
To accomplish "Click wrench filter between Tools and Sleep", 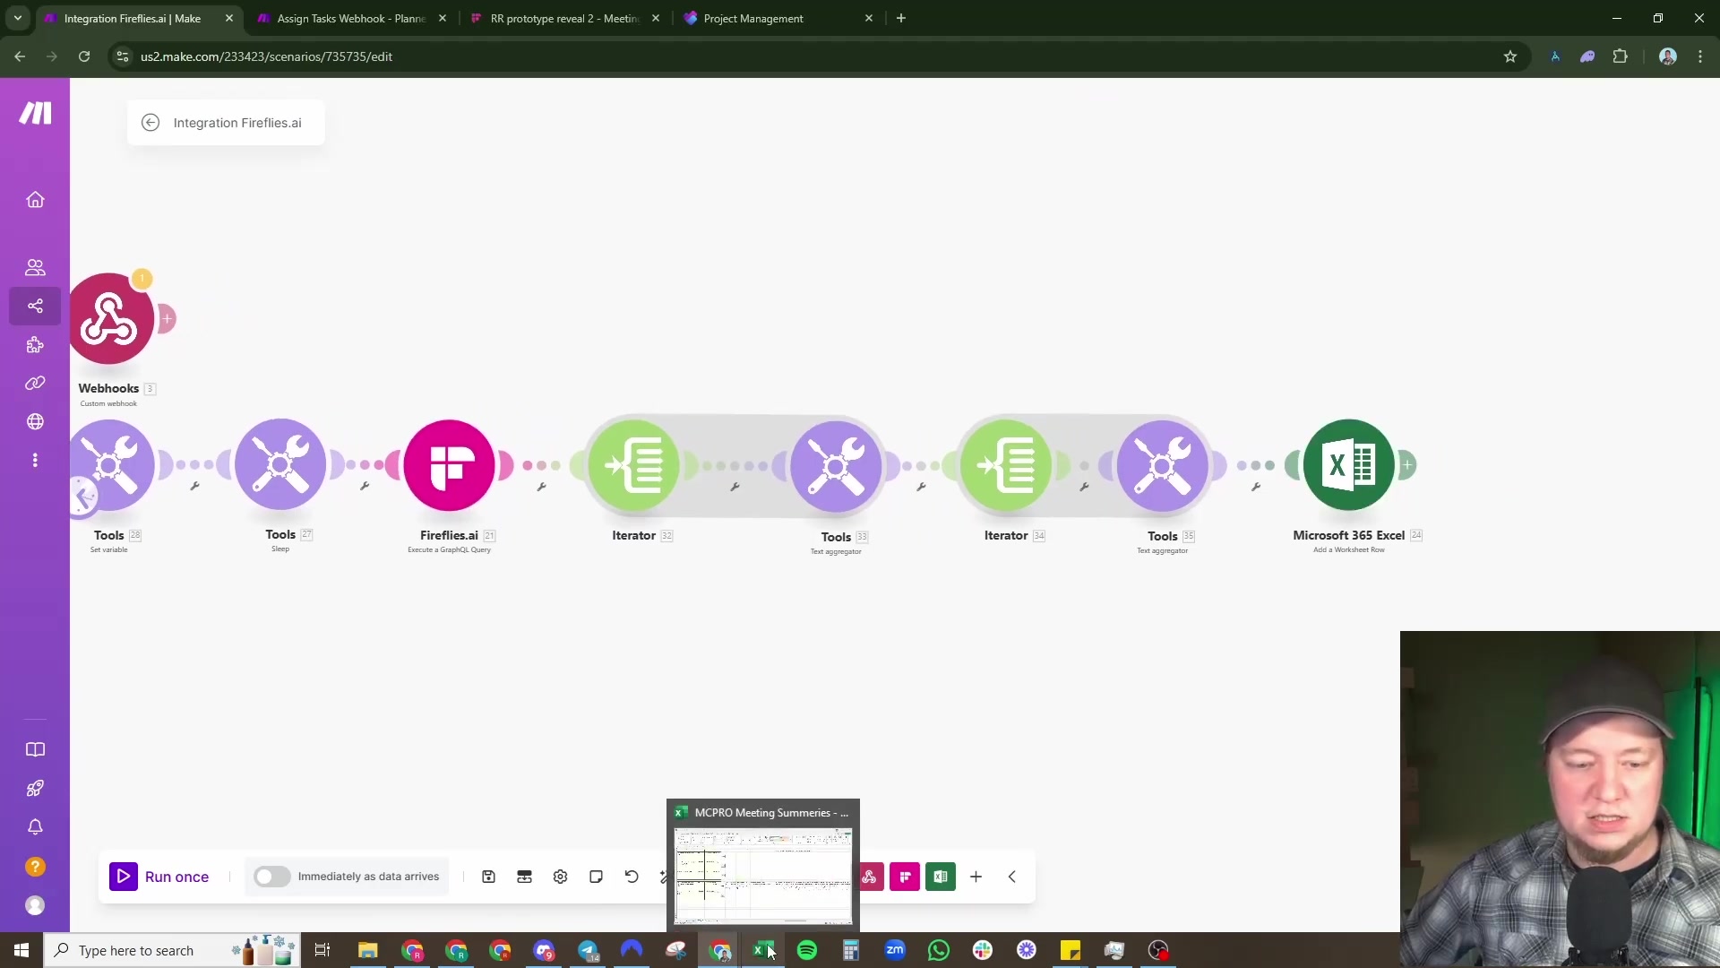I will click(x=194, y=486).
